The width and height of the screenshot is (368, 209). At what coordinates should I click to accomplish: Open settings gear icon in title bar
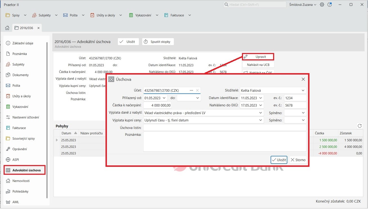(x=322, y=5)
